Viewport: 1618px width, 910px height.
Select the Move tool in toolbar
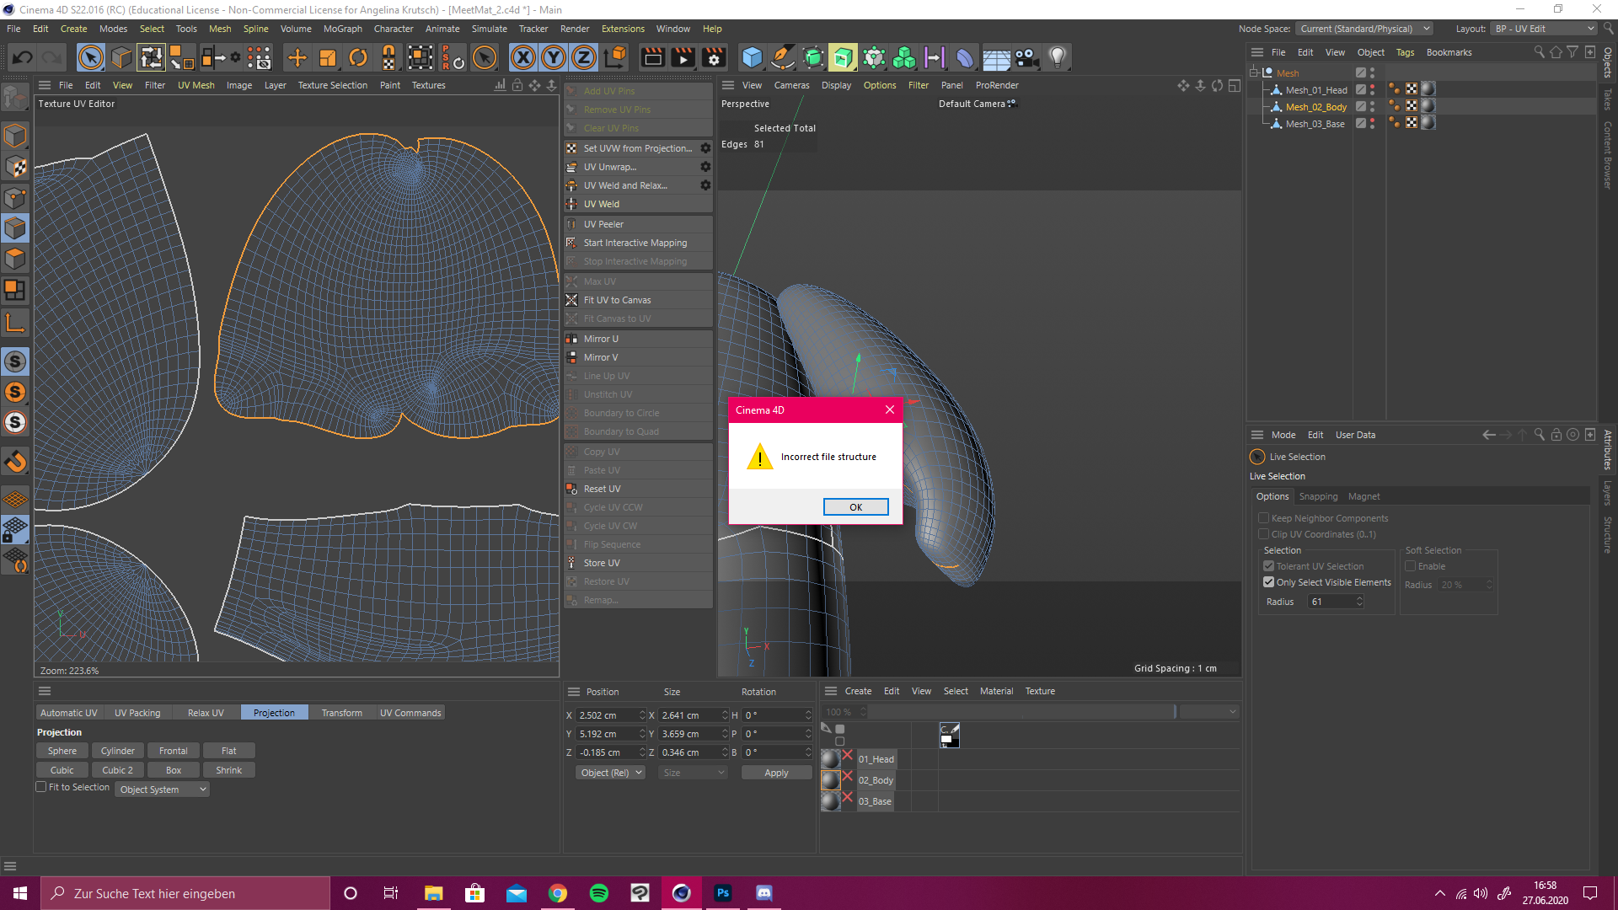click(297, 58)
